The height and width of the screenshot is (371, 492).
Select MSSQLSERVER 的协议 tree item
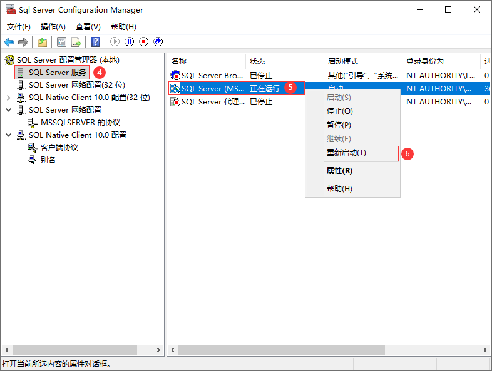pyautogui.click(x=80, y=122)
